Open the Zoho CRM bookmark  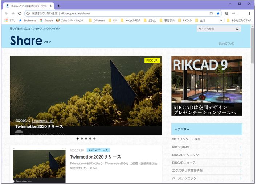(x=71, y=20)
